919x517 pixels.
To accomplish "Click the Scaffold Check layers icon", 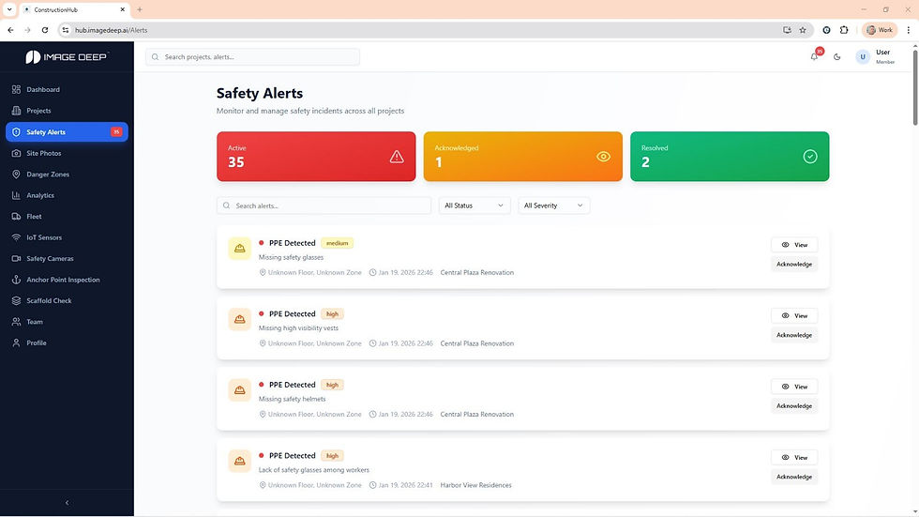I will click(16, 300).
